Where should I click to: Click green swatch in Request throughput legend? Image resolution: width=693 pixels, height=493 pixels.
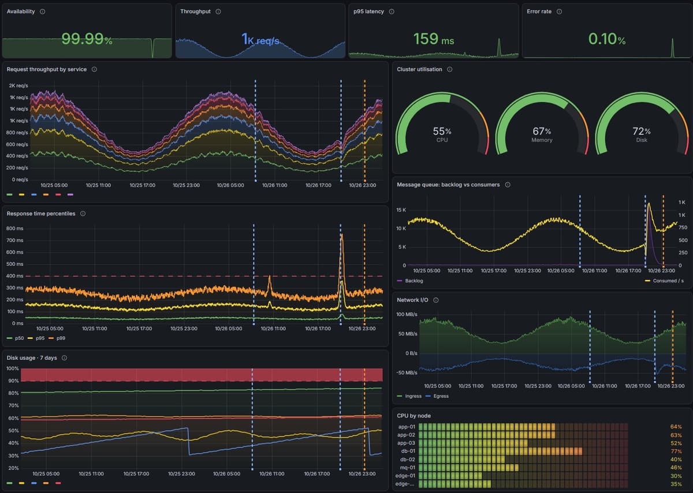tap(9, 194)
